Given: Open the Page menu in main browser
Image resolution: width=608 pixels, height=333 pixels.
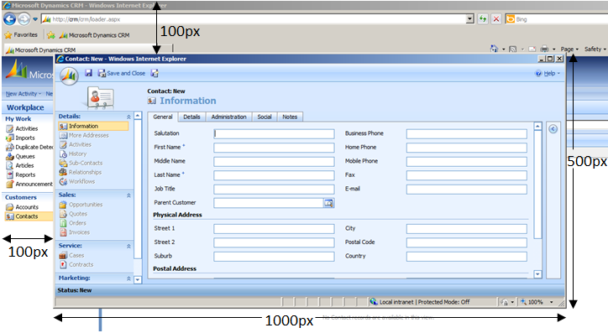Looking at the screenshot, I should click(x=569, y=49).
